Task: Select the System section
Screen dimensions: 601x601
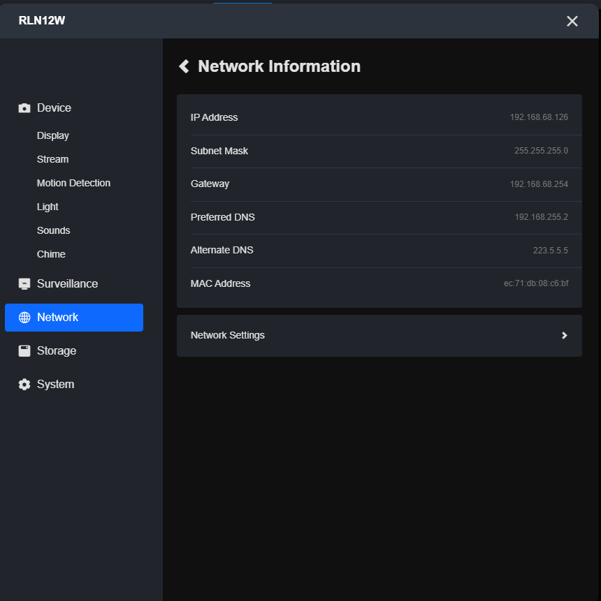Action: click(x=56, y=384)
